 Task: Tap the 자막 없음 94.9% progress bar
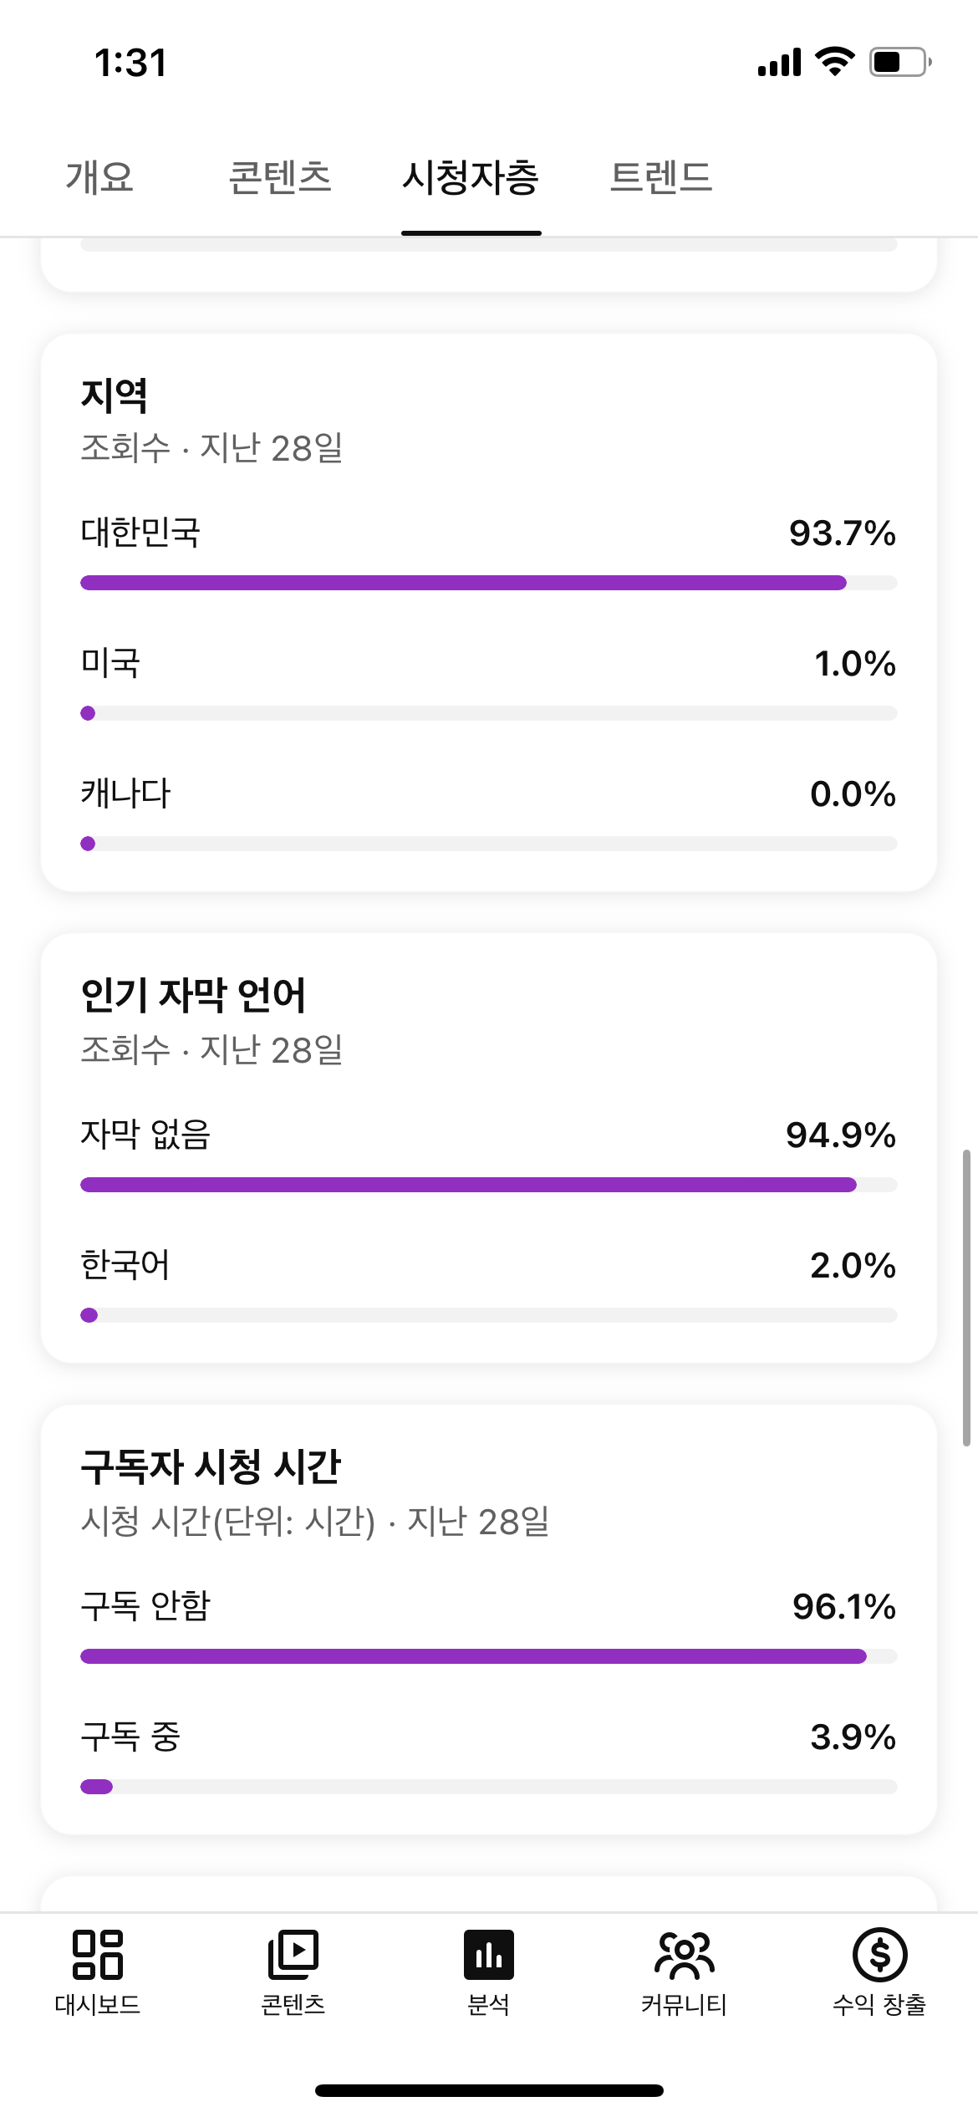click(x=488, y=1185)
